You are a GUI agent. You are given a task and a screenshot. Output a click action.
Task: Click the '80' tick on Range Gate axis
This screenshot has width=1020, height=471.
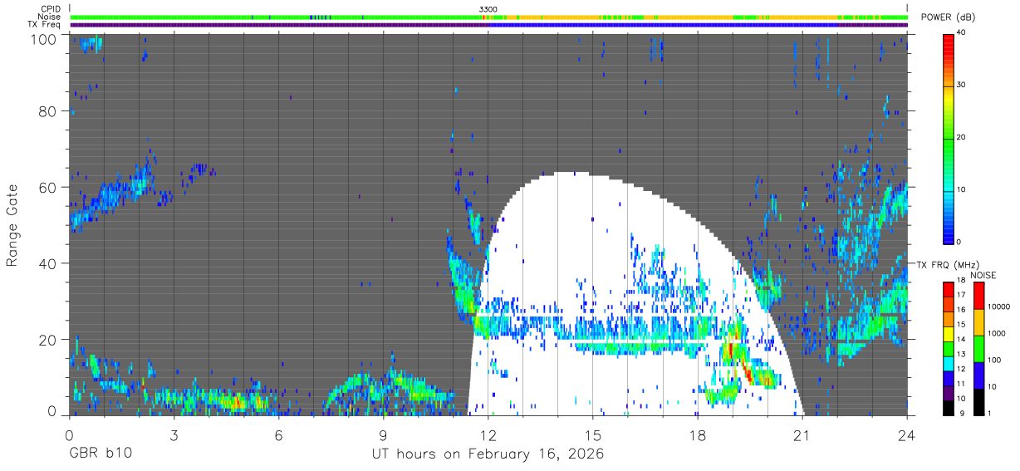coord(48,111)
